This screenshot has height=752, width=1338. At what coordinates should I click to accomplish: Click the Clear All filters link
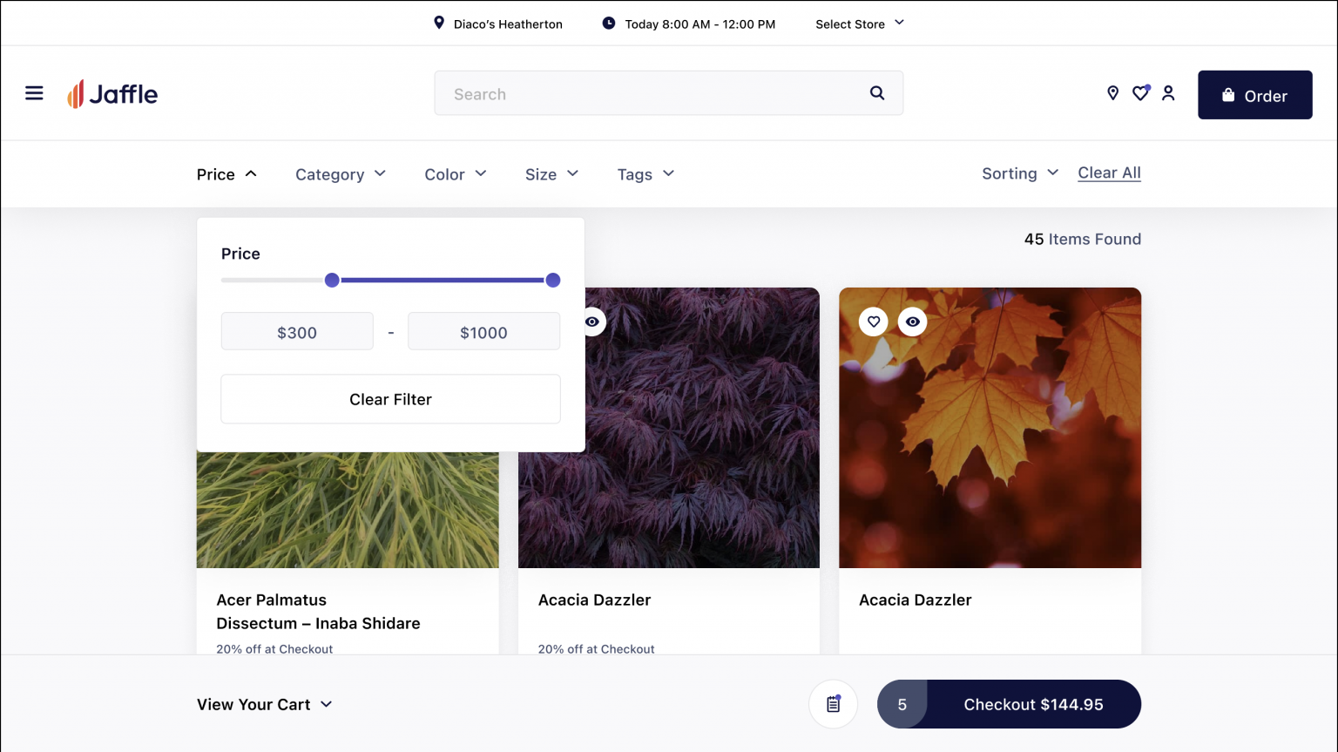coord(1109,173)
